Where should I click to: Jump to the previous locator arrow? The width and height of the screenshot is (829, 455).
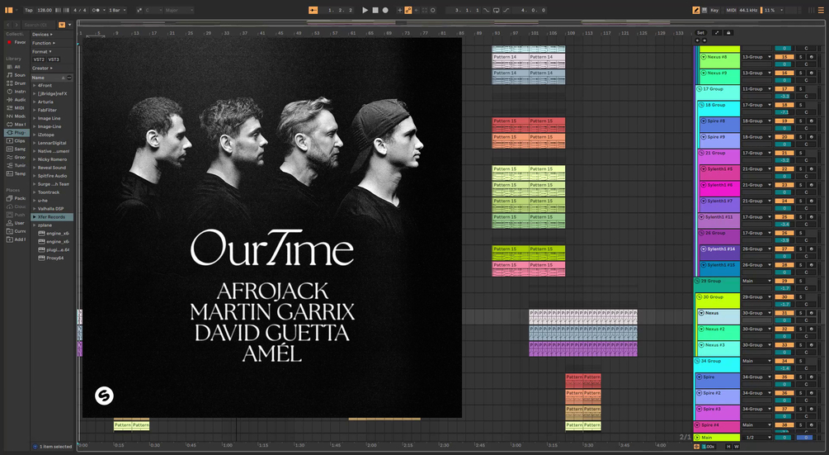click(x=697, y=40)
